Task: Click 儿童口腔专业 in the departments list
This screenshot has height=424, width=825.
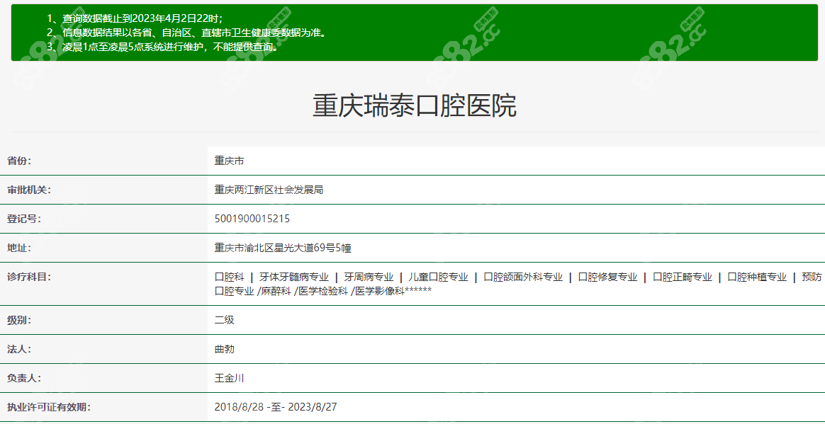Action: point(438,277)
